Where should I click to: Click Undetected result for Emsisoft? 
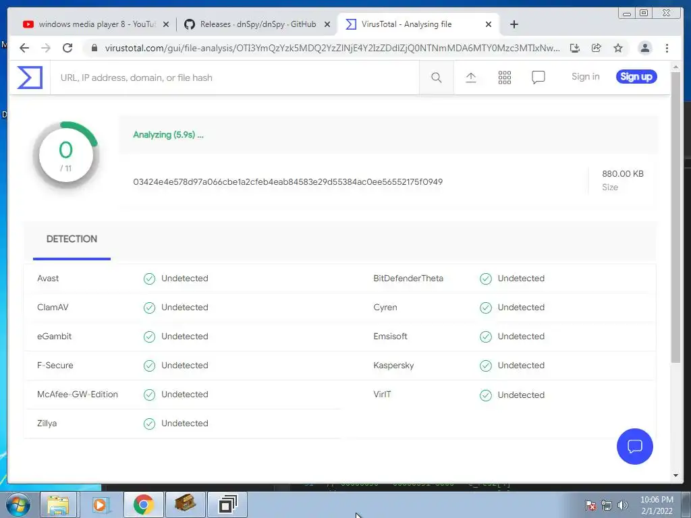521,337
